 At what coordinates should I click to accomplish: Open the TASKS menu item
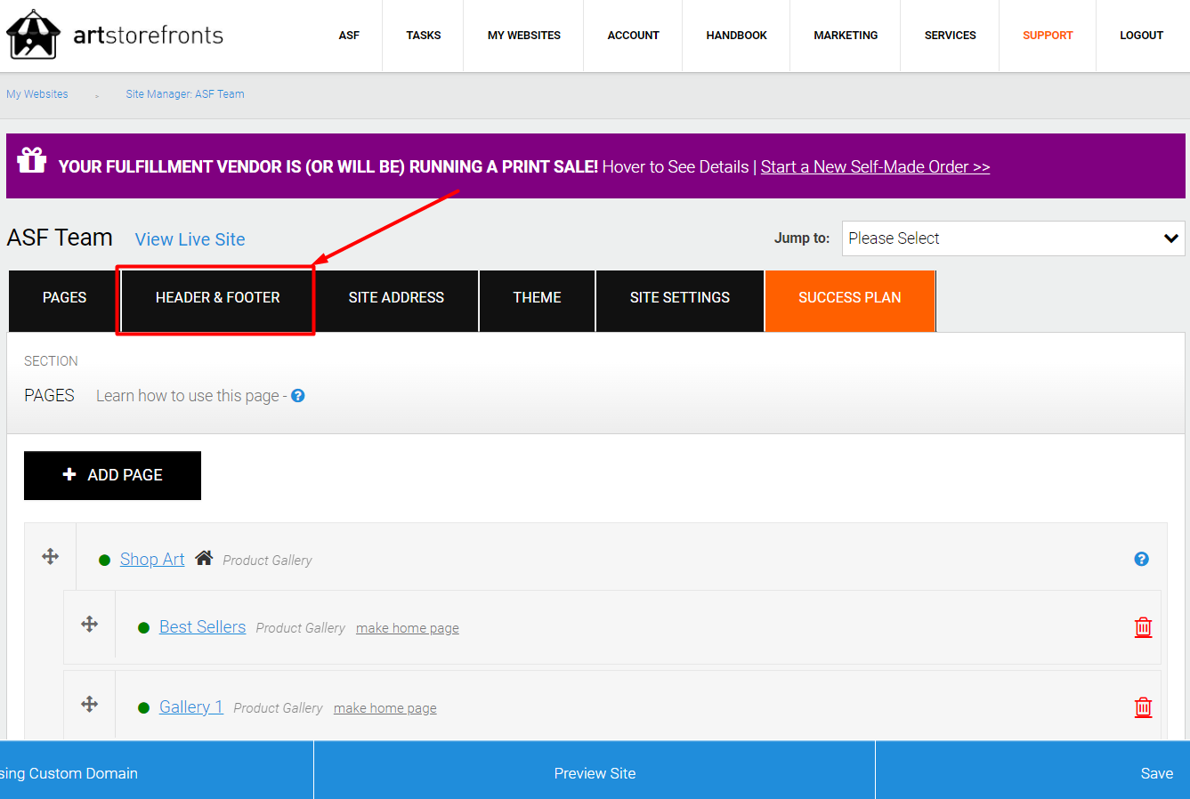click(424, 36)
